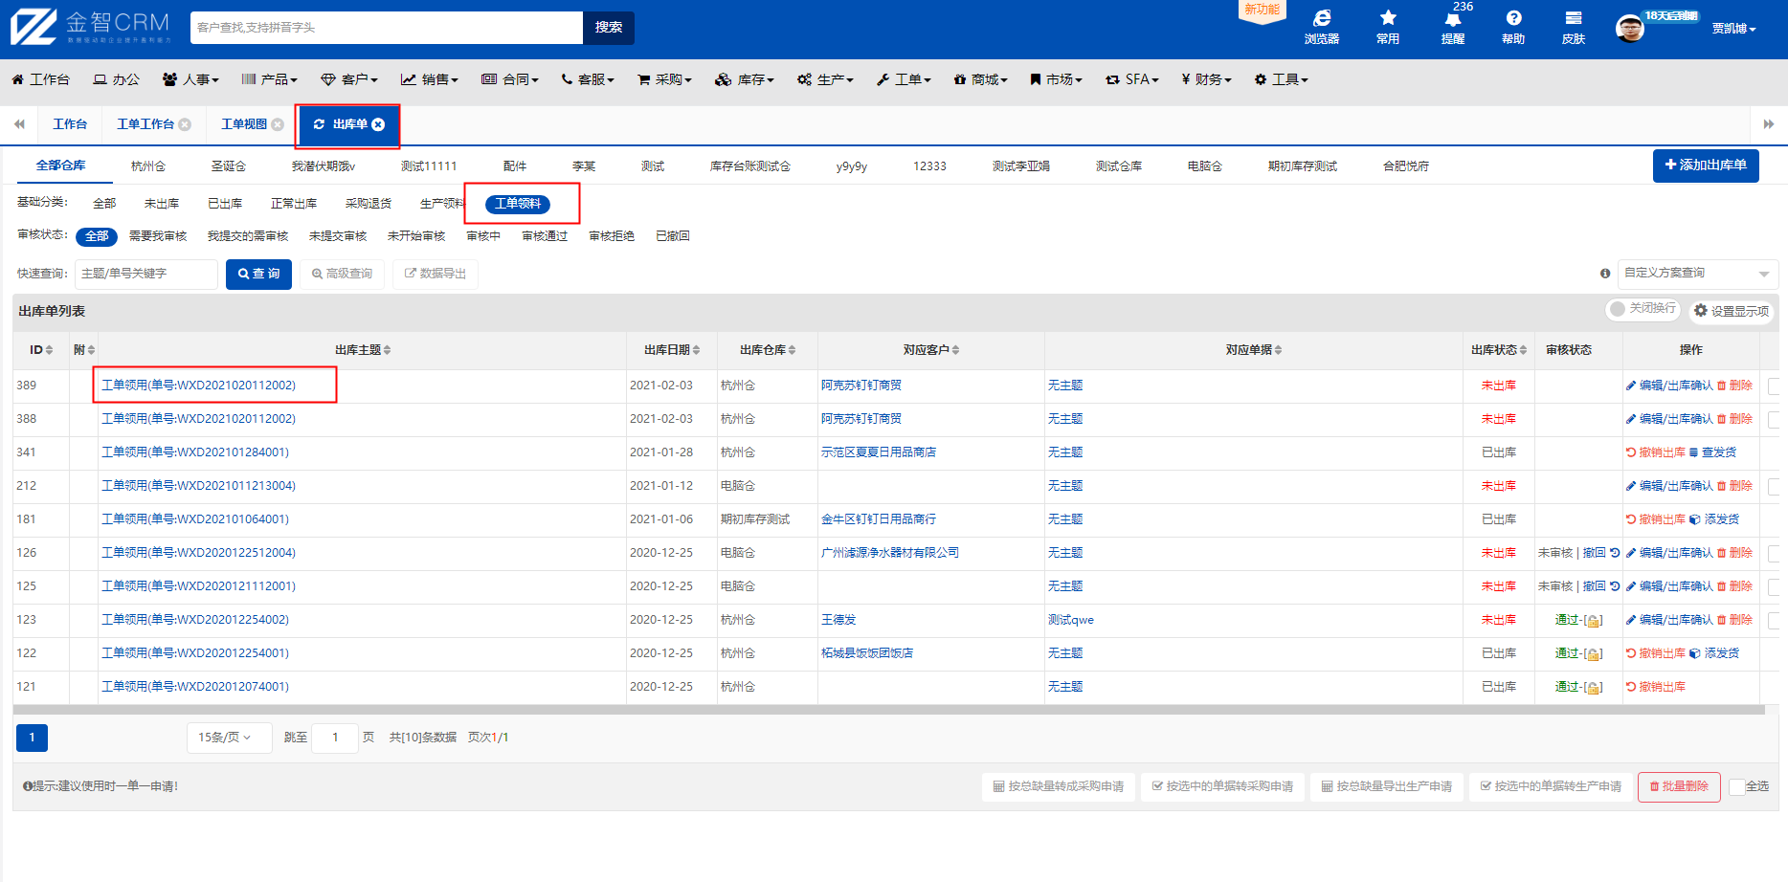Click the info icon beside 自定义方案查询
The width and height of the screenshot is (1788, 882).
point(1605,274)
